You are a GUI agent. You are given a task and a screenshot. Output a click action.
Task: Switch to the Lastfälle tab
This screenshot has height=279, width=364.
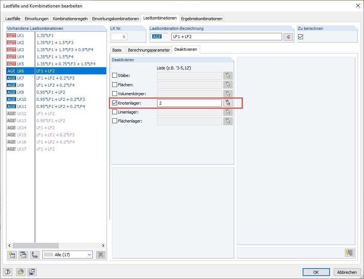point(13,19)
